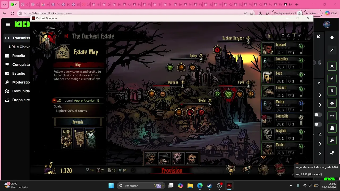This screenshot has height=191, width=340.
Task: Open the Kick hamburger menu
Action: (x=8, y=24)
